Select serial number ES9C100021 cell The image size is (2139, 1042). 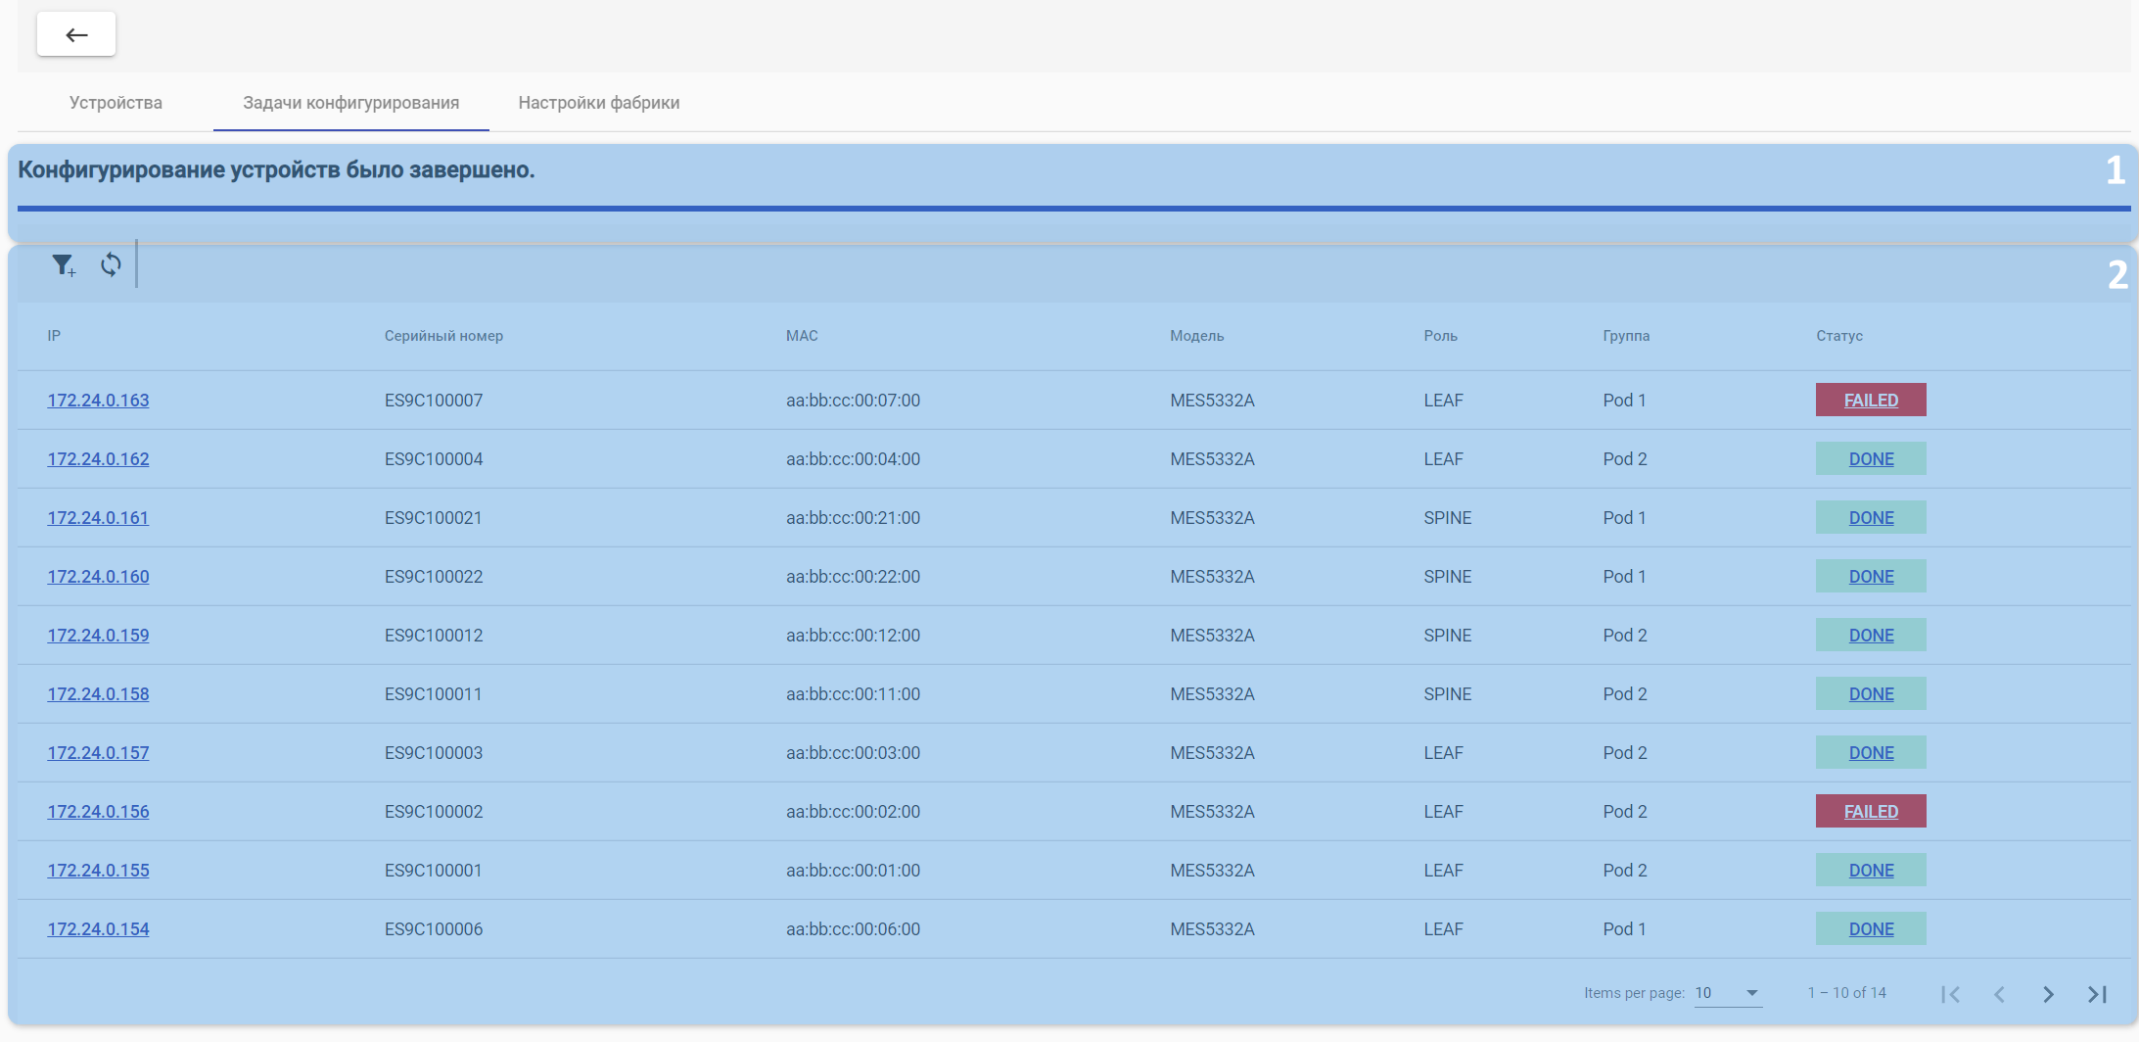coord(434,518)
